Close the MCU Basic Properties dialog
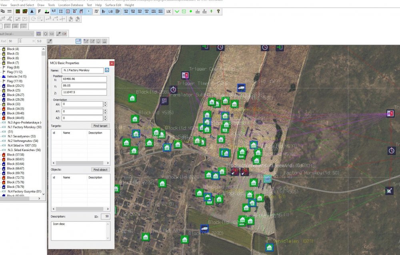Image resolution: width=400 pixels, height=255 pixels. (x=112, y=63)
